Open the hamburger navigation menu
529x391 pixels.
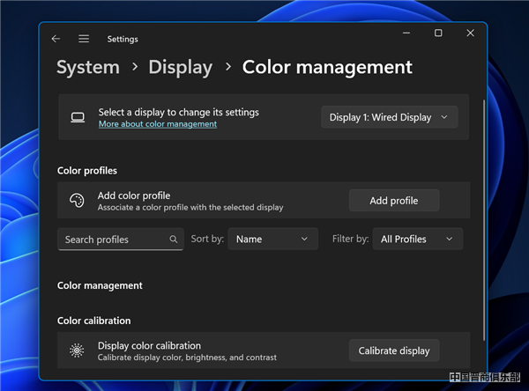tap(84, 39)
